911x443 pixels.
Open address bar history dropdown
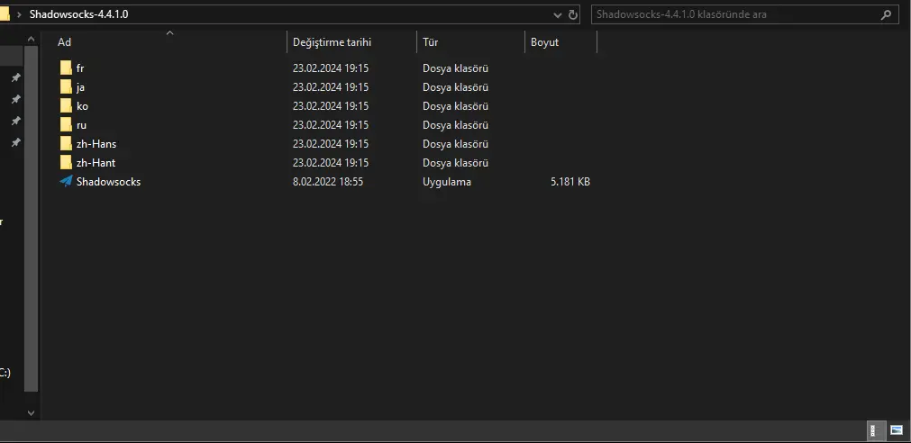[x=558, y=15]
